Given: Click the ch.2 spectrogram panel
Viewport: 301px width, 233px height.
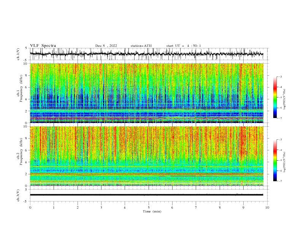Looking at the screenshot, I should point(146,156).
